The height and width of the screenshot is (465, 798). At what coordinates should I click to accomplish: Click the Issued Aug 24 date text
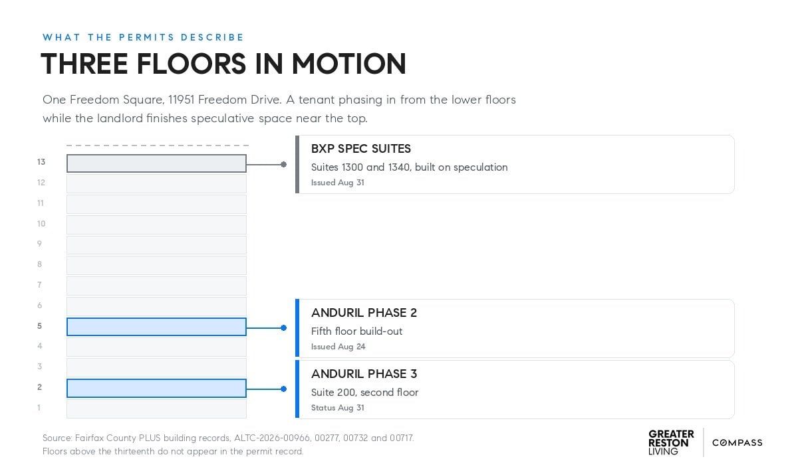tap(338, 347)
